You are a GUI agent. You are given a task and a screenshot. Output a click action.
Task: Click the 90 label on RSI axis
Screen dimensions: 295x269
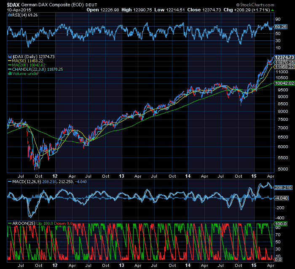click(x=278, y=19)
